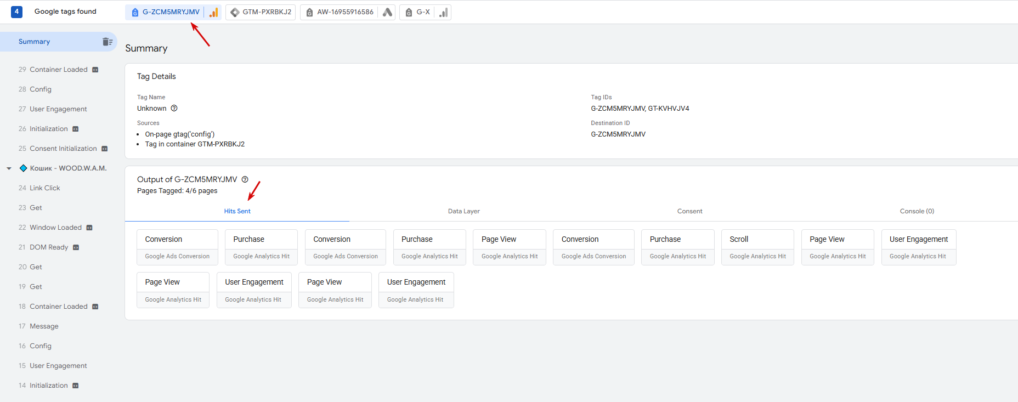Screen dimensions: 1018x402
Task: Select event 29 Container Loaded
Action: pos(59,70)
